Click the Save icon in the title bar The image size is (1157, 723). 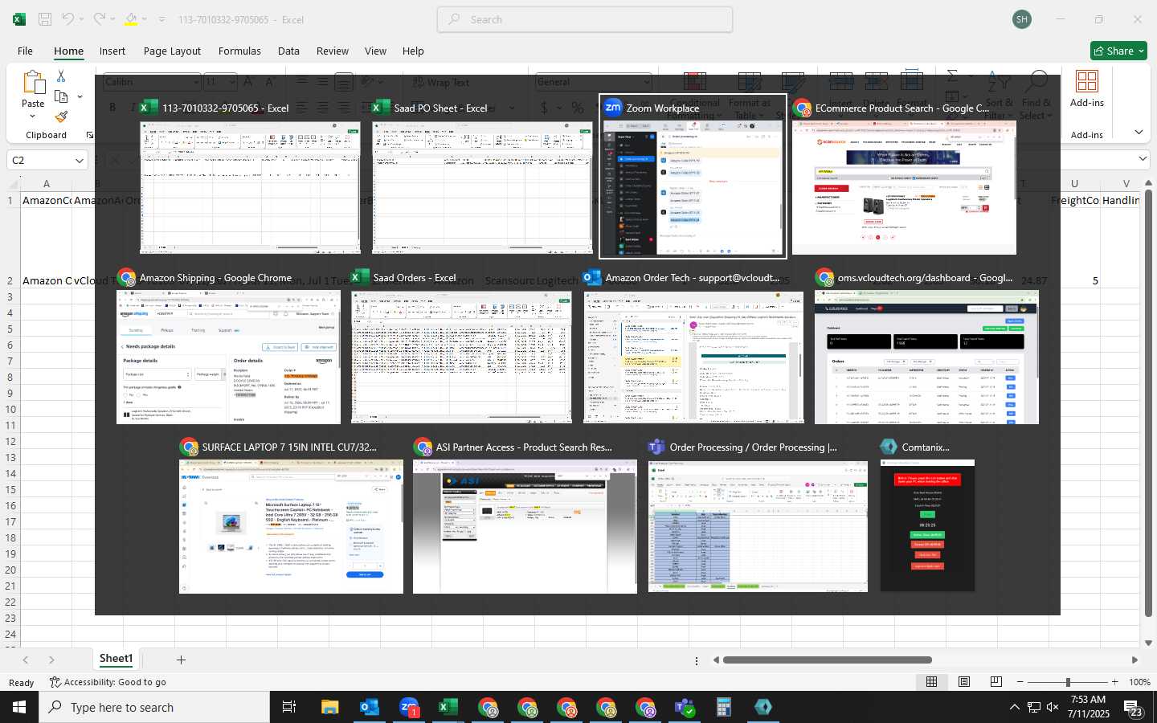click(45, 19)
